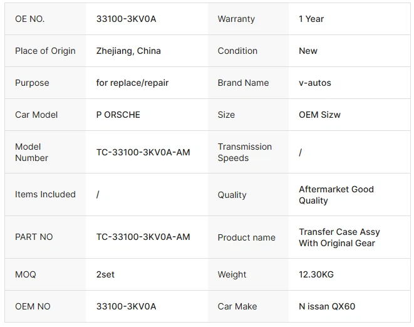Click the OE NO. label cell
The image size is (414, 327).
(x=30, y=19)
